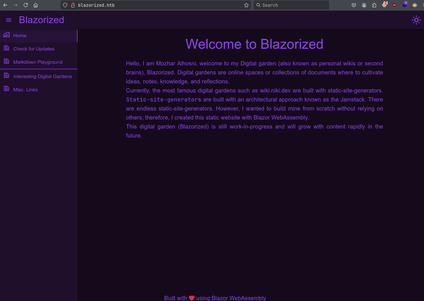Click the shield tracking protection icon
The height and width of the screenshot is (301, 424).
[65, 5]
